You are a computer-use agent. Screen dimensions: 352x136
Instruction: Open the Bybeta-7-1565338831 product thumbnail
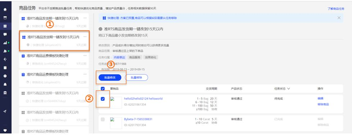(x=116, y=123)
